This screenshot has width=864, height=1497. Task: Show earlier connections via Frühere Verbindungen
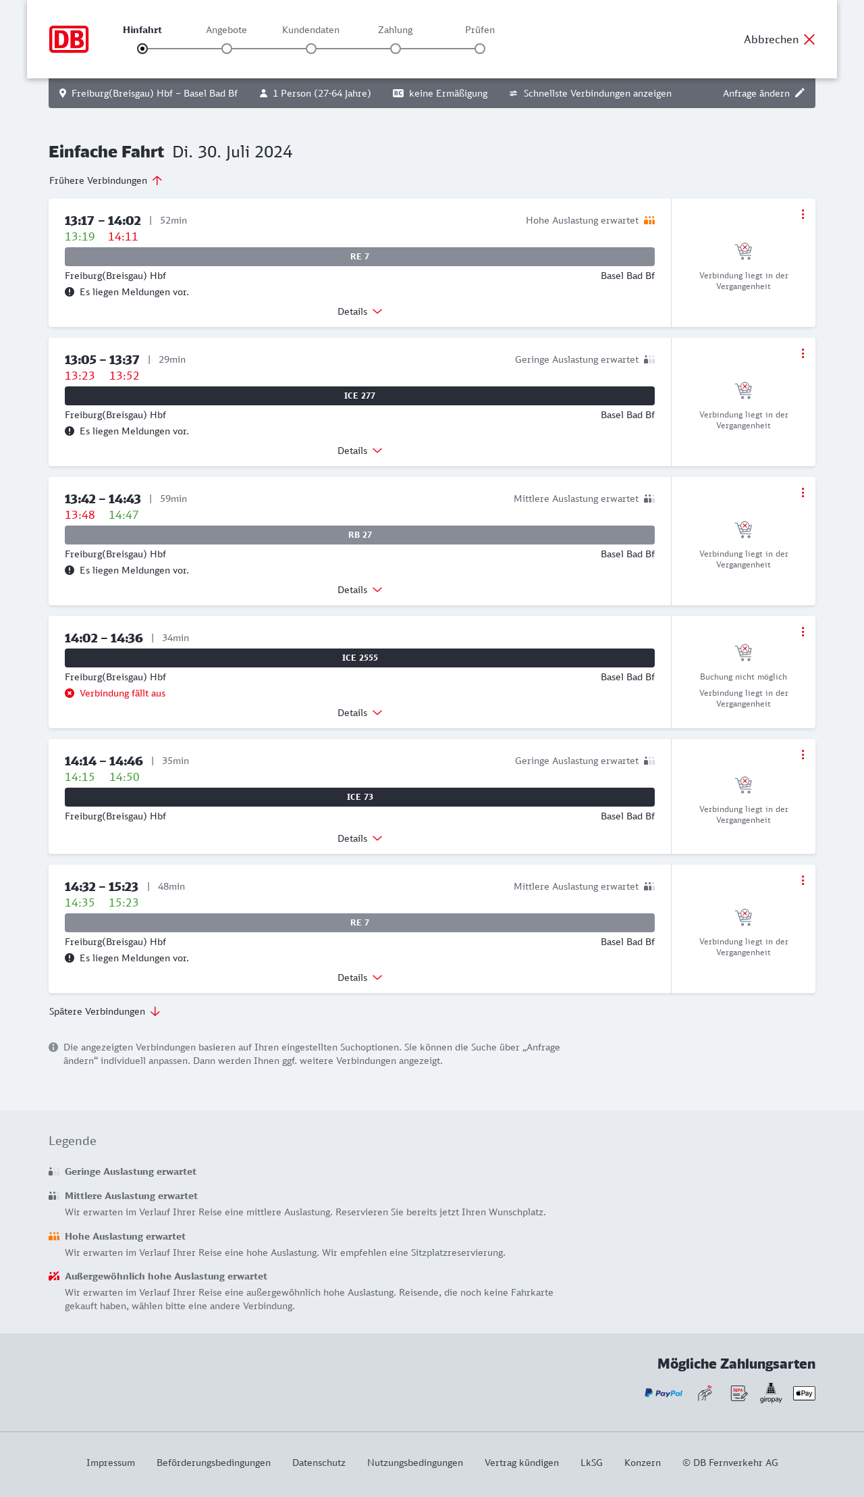click(x=106, y=180)
